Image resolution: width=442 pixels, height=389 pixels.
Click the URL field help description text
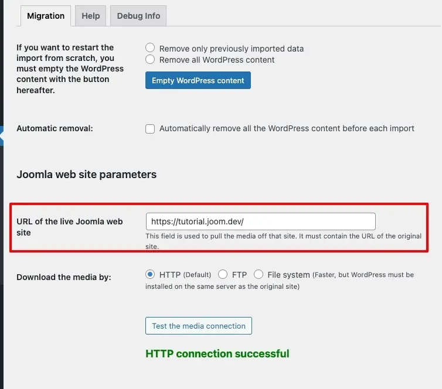pyautogui.click(x=283, y=241)
